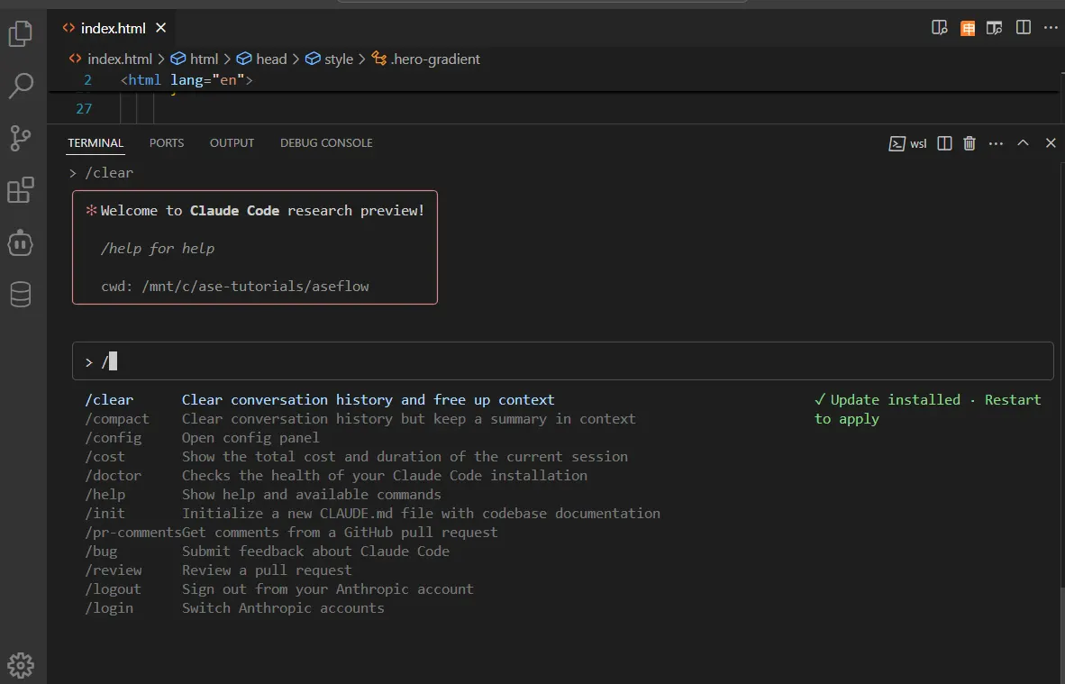
Task: Open the editor more actions menu
Action: point(1051,28)
